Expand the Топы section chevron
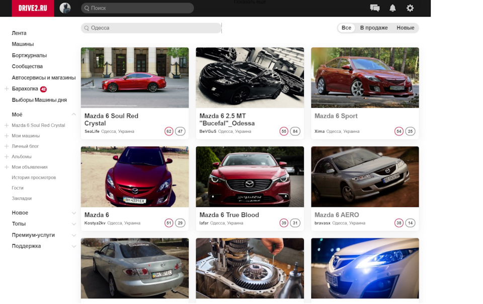The height and width of the screenshot is (304, 483). (73, 224)
